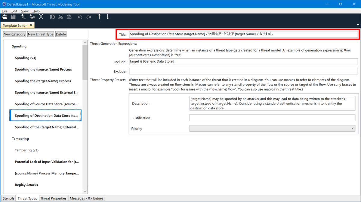Select Spoofing of the {target.Name} External entry
The width and height of the screenshot is (361, 202).
47,127
